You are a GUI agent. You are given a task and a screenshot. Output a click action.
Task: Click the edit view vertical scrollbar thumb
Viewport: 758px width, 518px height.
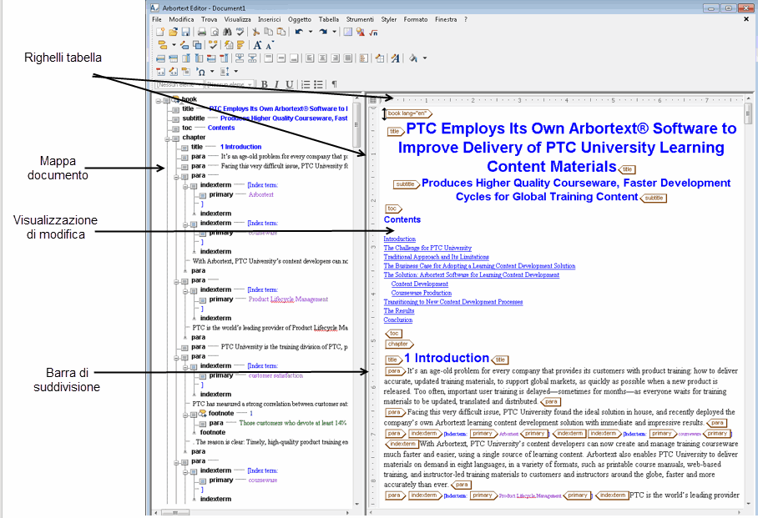coord(748,114)
